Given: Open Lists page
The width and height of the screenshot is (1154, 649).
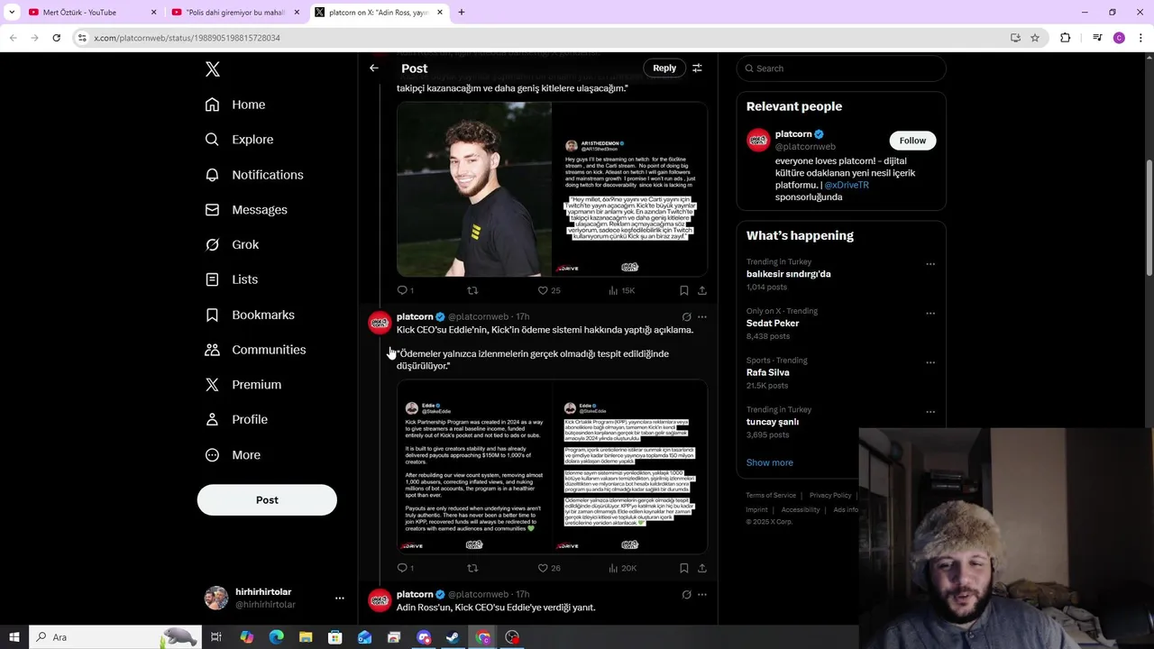Looking at the screenshot, I should pos(232,279).
